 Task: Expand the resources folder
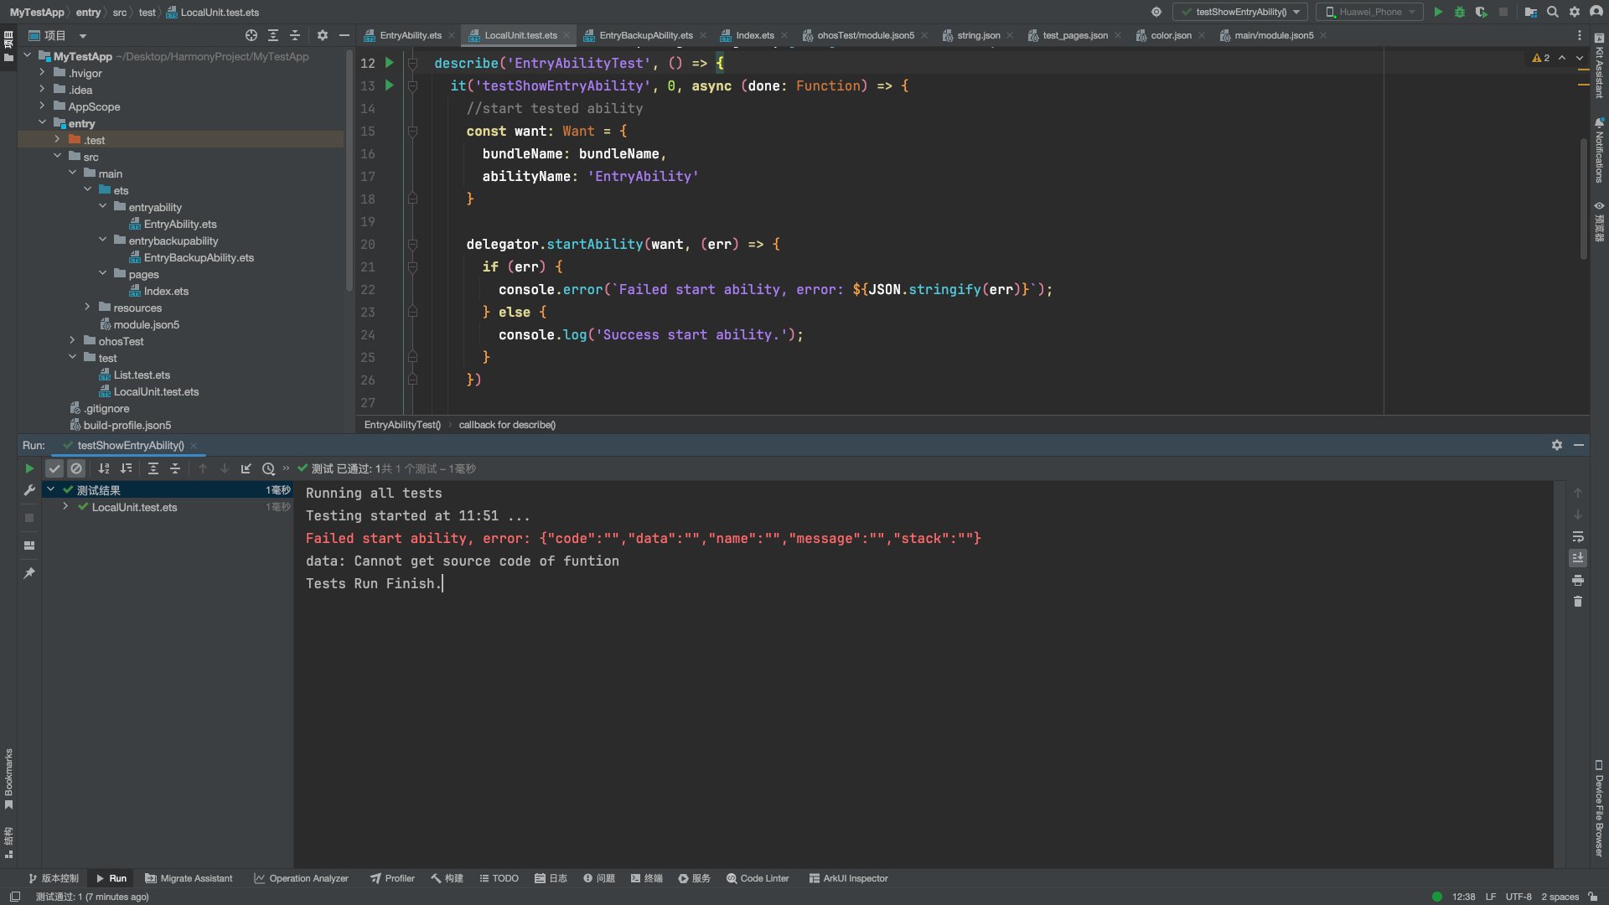(x=87, y=308)
